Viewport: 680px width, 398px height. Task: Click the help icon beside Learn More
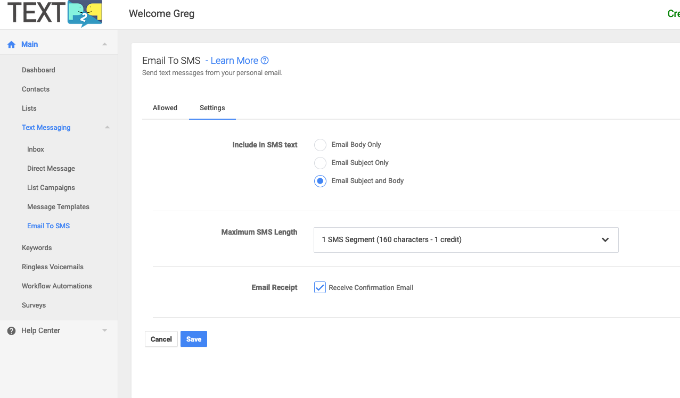coord(265,61)
